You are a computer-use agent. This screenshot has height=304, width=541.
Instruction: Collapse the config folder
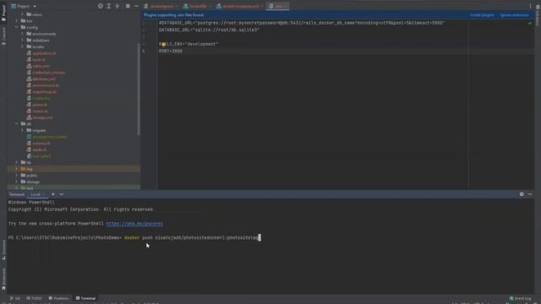point(17,27)
